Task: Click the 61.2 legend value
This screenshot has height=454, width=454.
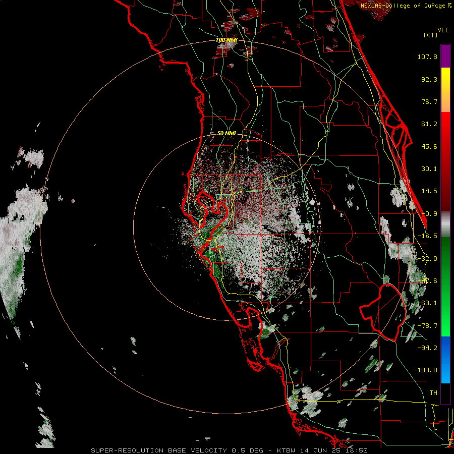Action: tap(429, 124)
